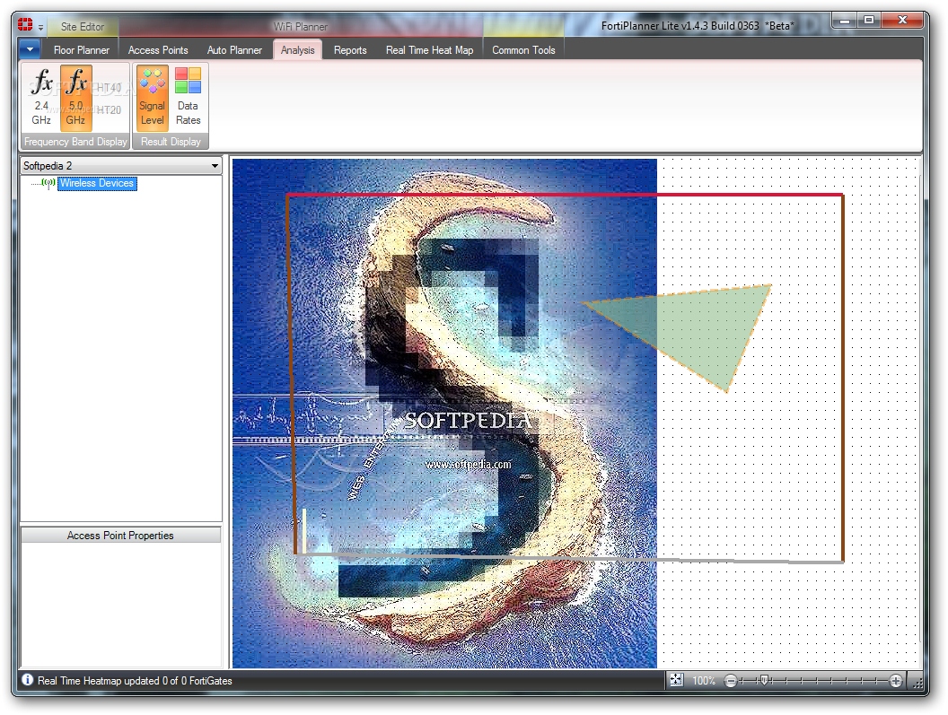Viewport: 948px width, 715px height.
Task: Click the wireless antenna icon beside Wireless Devices
Action: (48, 182)
